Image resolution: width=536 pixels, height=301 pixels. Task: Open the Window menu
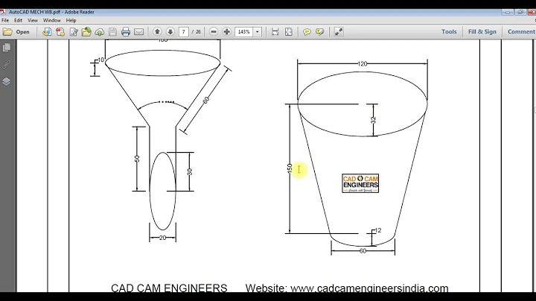click(52, 21)
